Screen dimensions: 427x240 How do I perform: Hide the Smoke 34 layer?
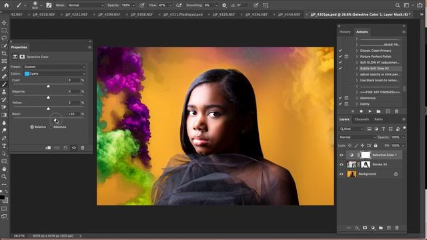click(342, 165)
